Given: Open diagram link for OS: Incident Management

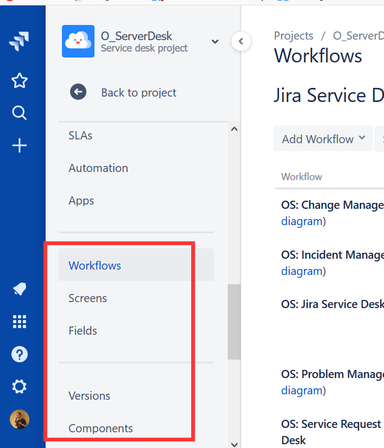Looking at the screenshot, I should pyautogui.click(x=302, y=271).
